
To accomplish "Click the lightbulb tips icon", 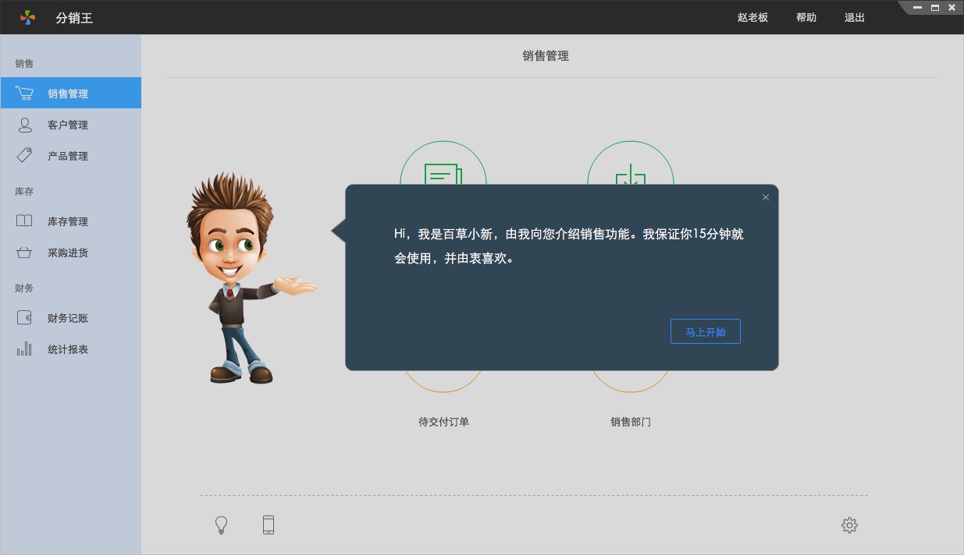I will point(221,525).
